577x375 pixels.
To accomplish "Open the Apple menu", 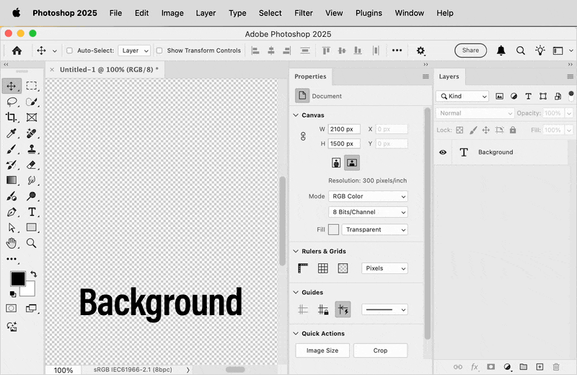I will point(16,13).
